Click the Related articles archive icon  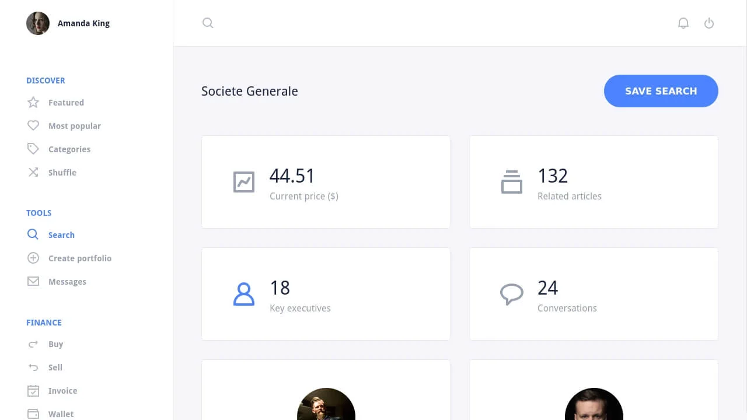pos(512,181)
